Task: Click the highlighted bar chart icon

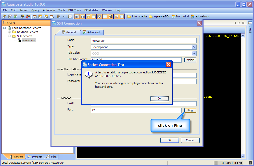Action: (x=116, y=16)
